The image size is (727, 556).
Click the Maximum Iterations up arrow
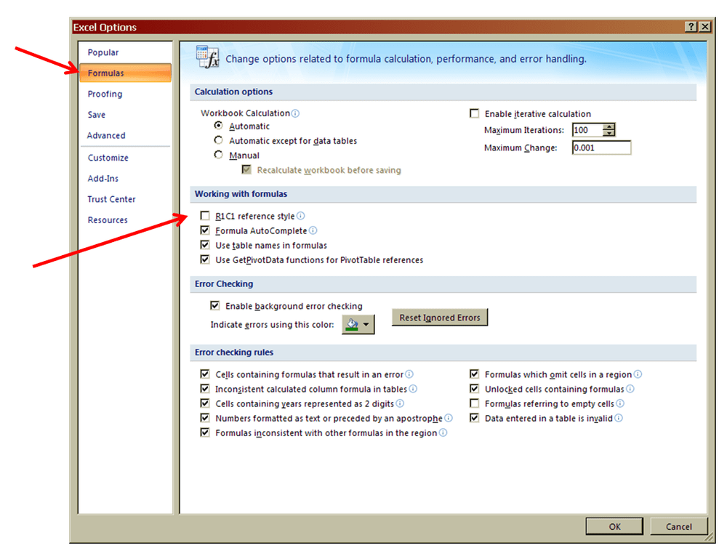click(x=609, y=126)
